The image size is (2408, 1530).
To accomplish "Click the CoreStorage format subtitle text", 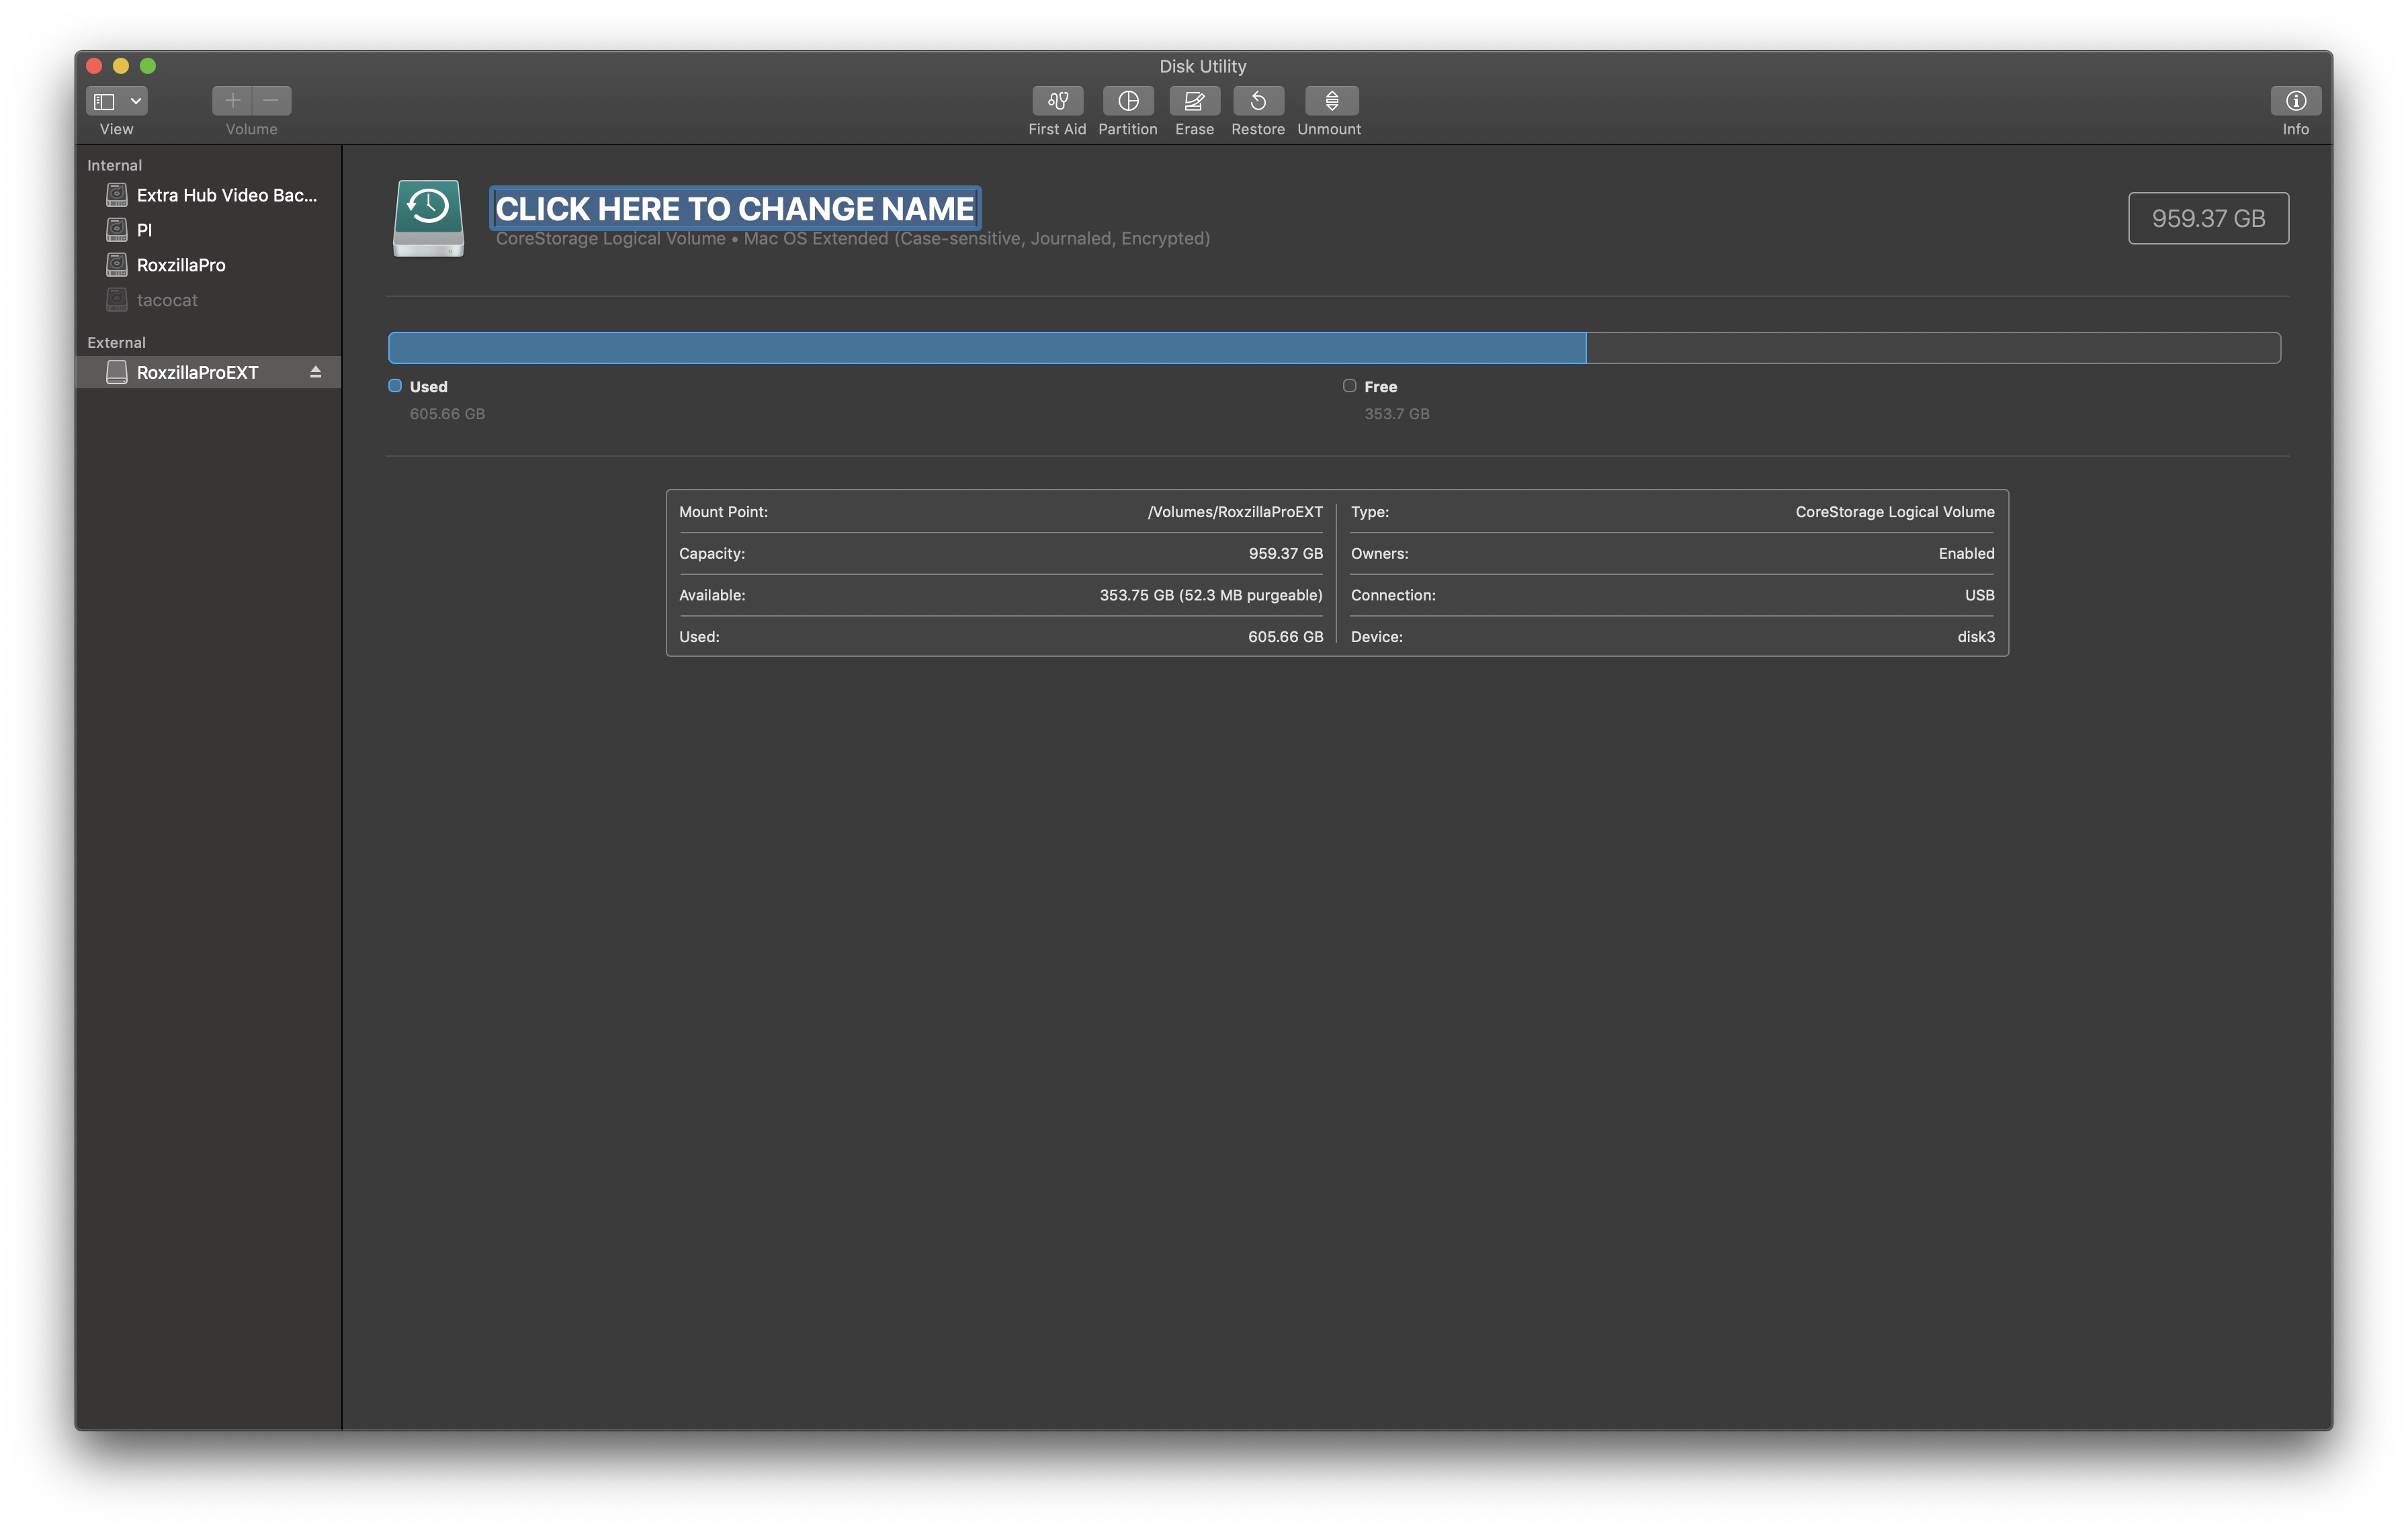I will (x=852, y=238).
